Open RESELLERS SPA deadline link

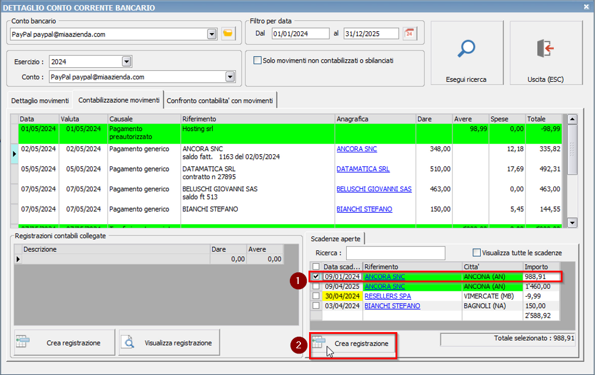pyautogui.click(x=388, y=296)
